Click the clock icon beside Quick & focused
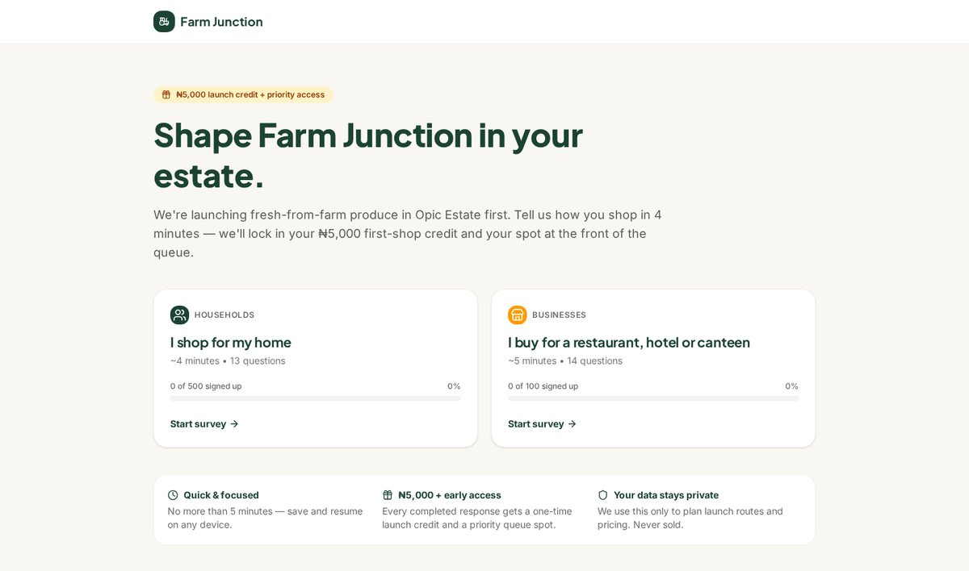The width and height of the screenshot is (969, 571). click(173, 495)
